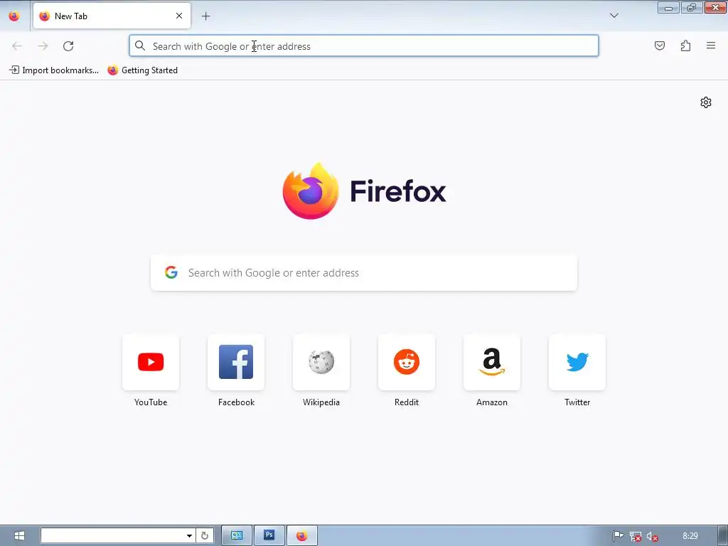This screenshot has height=546, width=728.
Task: Expand the taskbar address box dropdown arrow
Action: (189, 536)
